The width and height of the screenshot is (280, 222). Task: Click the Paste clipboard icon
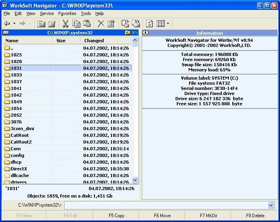[87, 24]
